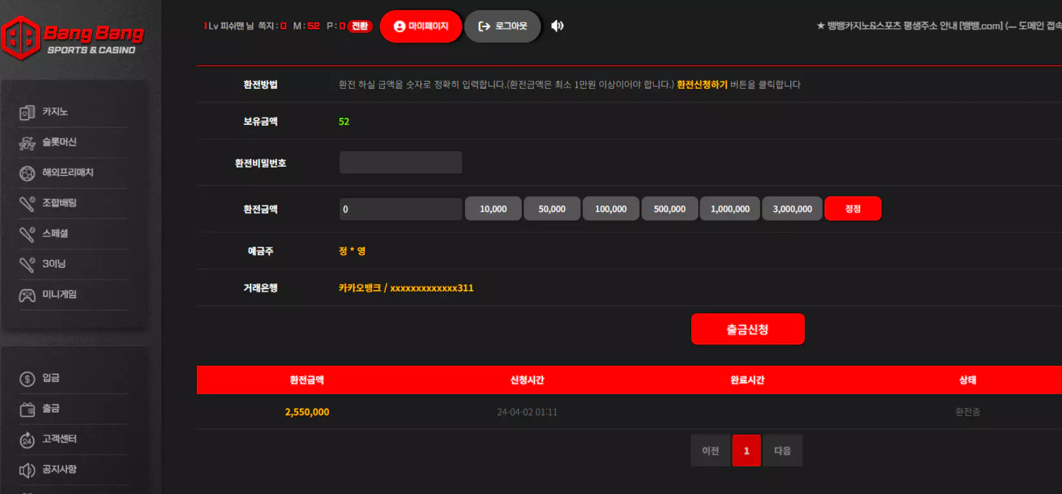Click the 신청시간 table column header
Screen dimensions: 1062x494
[527, 380]
